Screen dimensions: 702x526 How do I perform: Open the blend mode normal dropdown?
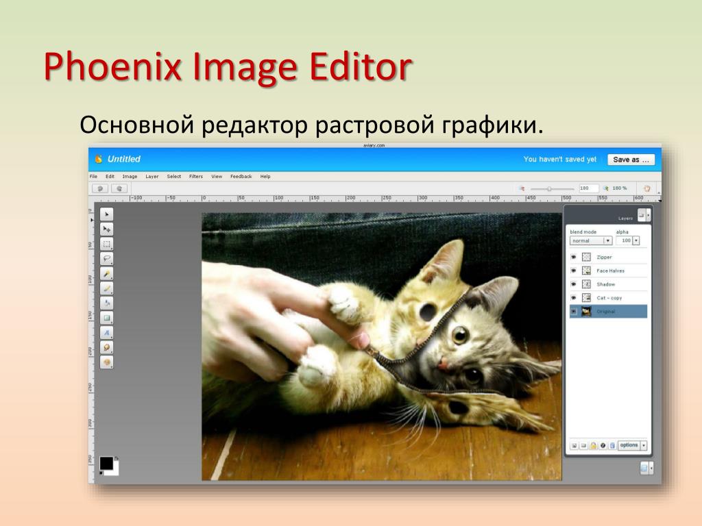(x=591, y=240)
